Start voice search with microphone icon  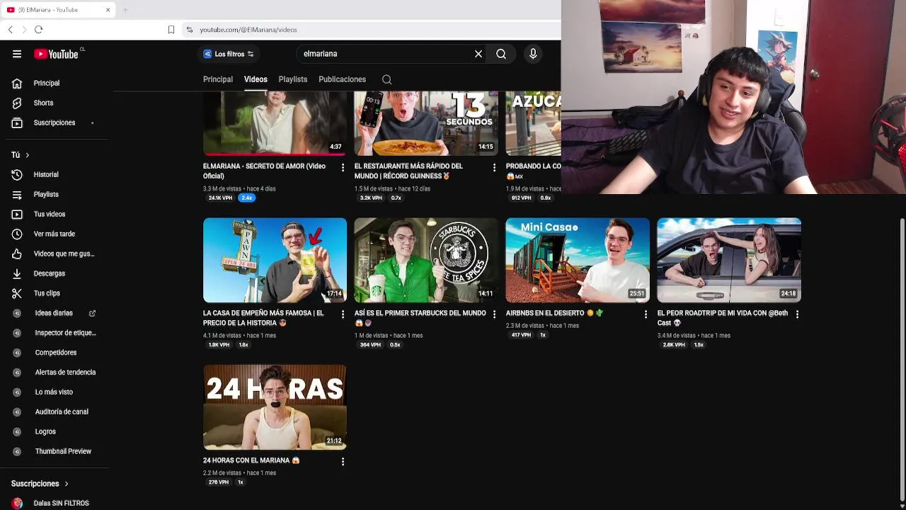[x=533, y=54]
